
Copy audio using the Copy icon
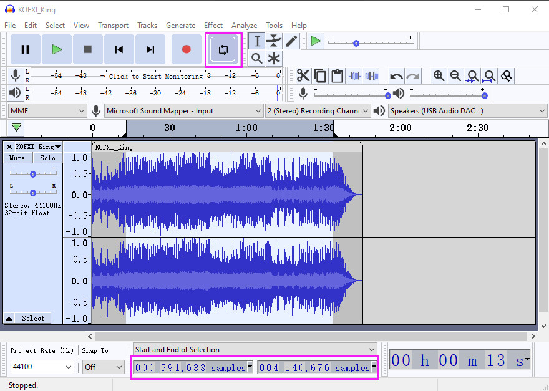pyautogui.click(x=319, y=75)
